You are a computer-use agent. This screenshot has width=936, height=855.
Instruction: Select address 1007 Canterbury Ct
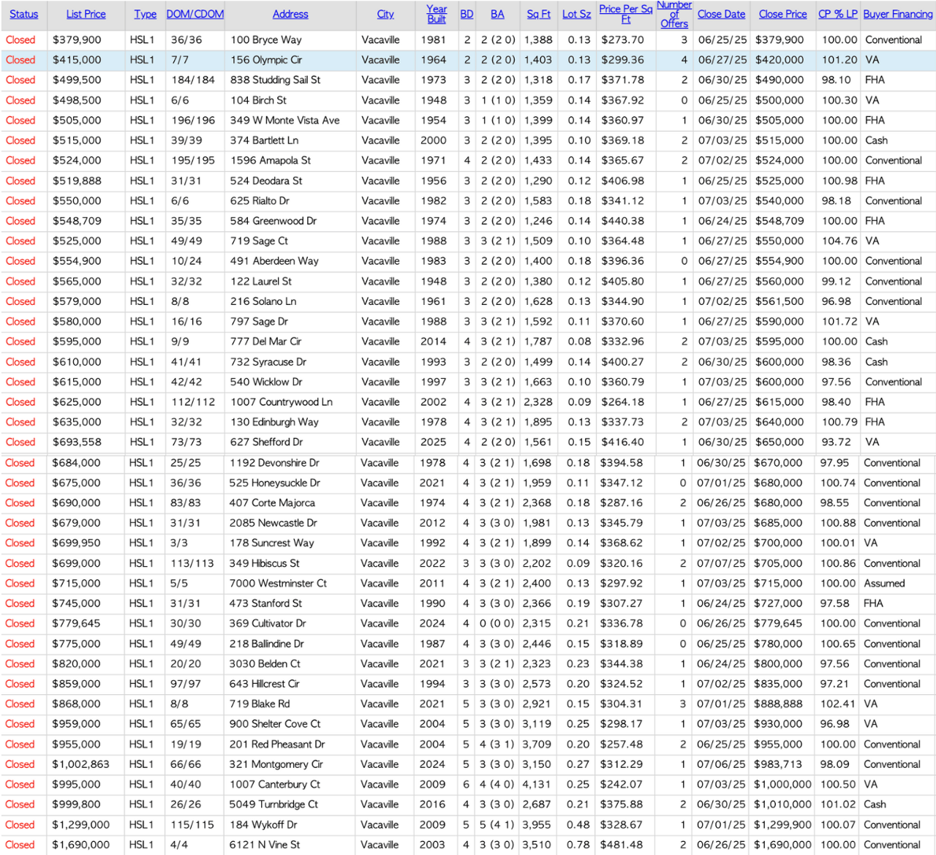(275, 784)
